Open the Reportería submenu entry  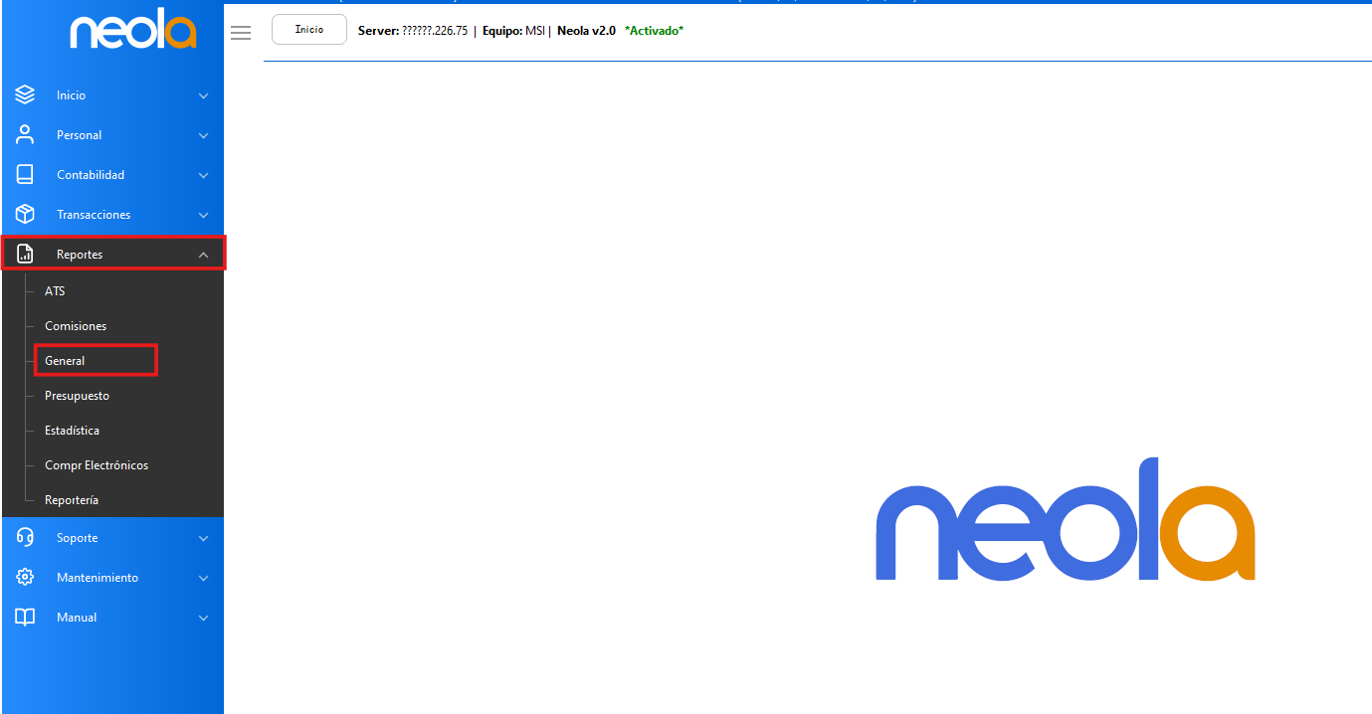72,500
